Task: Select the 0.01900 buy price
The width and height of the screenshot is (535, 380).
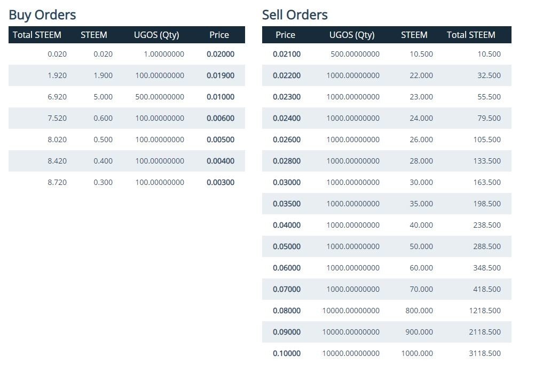Action: pos(220,75)
